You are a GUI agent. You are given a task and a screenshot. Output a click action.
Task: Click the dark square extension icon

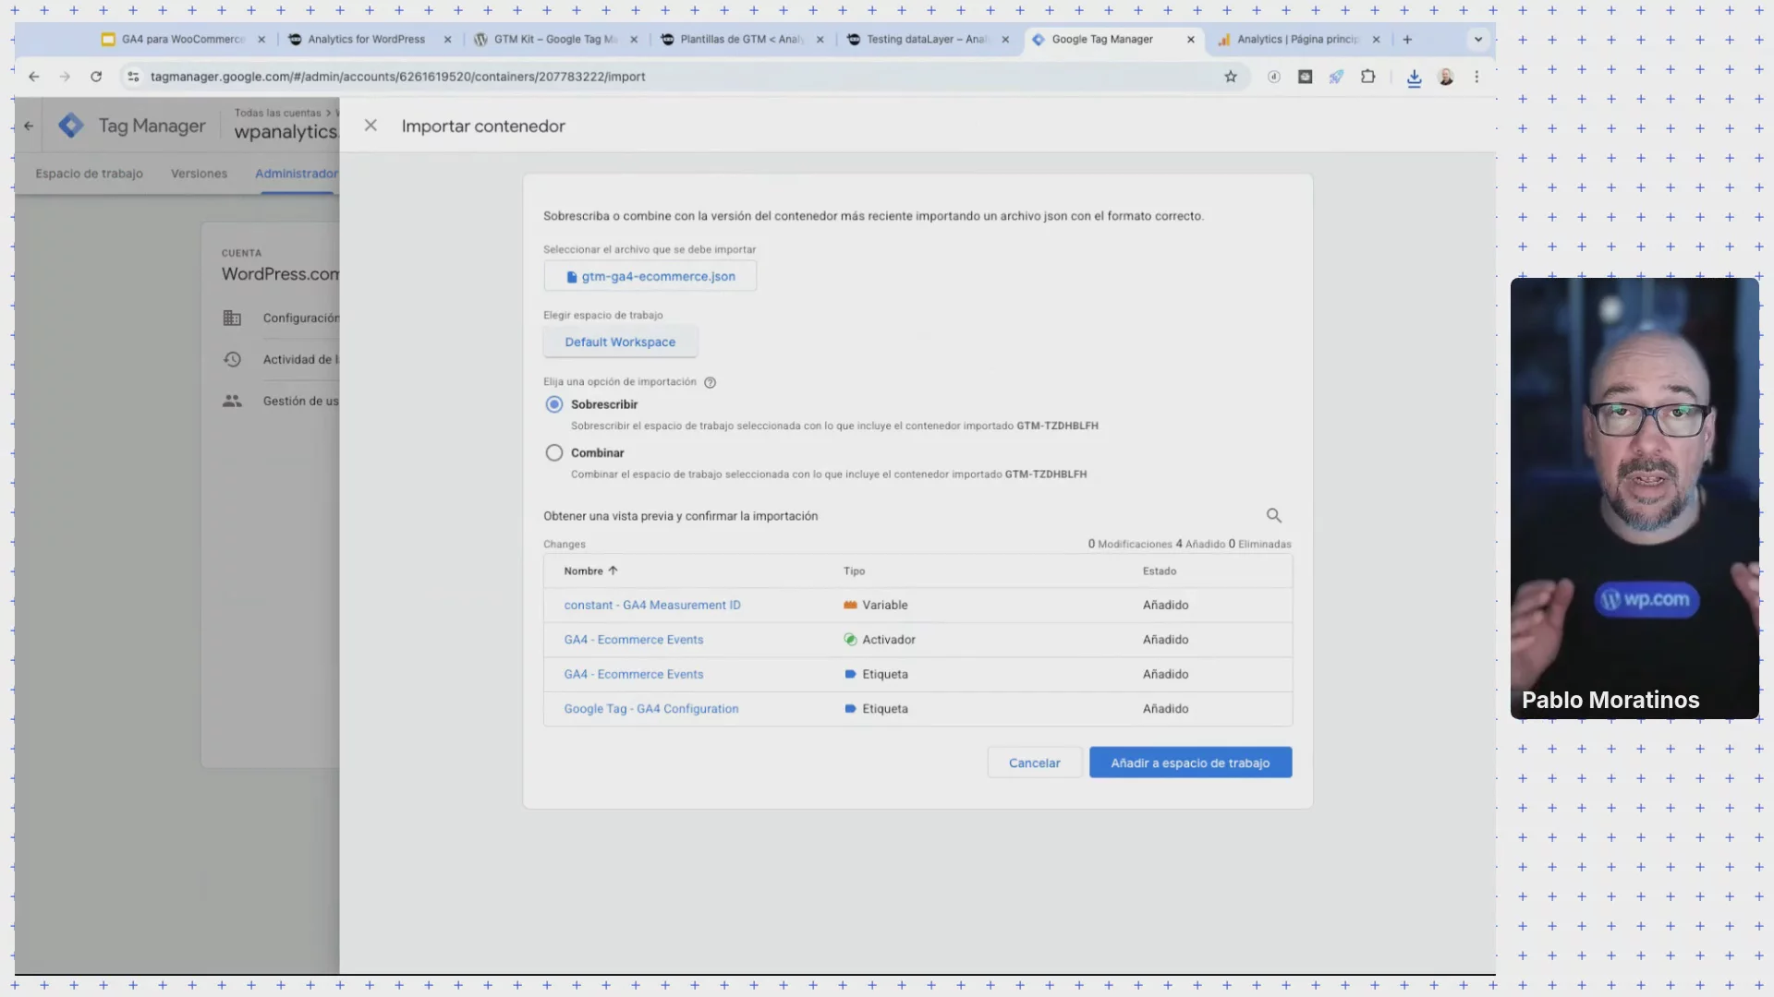tap(1305, 77)
